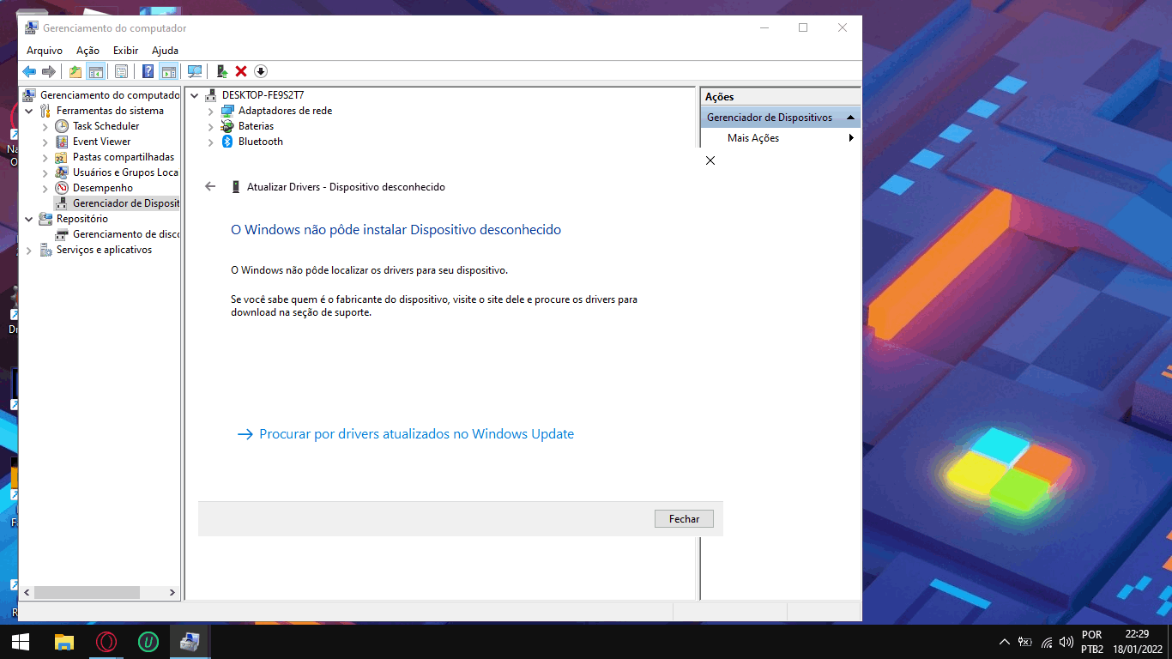Collapse Gerenciador de Dispositivos section in Ações pane
This screenshot has width=1172, height=659.
(850, 118)
